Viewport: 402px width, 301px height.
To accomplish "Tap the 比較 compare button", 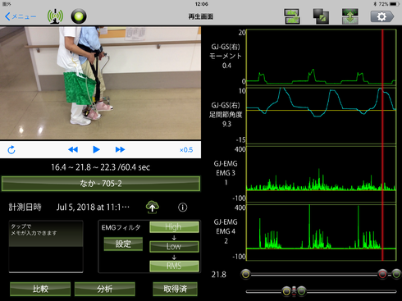I will [x=40, y=289].
